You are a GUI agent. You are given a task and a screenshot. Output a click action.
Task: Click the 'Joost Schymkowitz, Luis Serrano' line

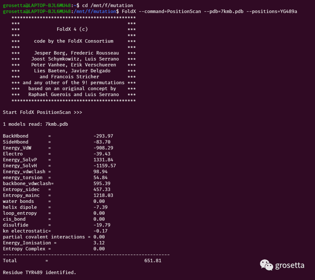pos(75,59)
